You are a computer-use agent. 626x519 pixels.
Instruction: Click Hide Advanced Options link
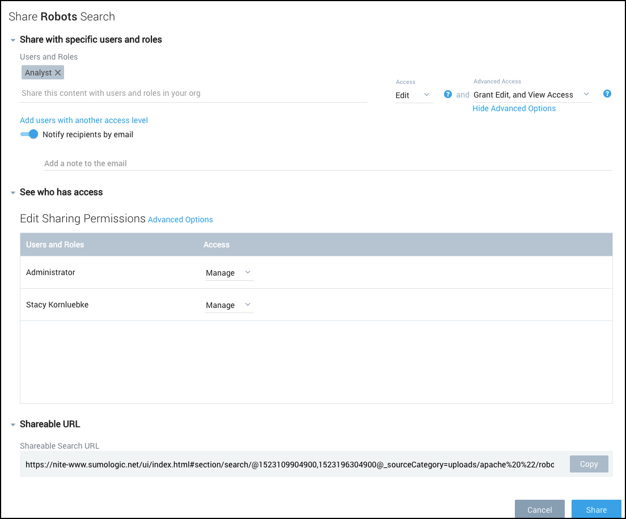(x=514, y=108)
